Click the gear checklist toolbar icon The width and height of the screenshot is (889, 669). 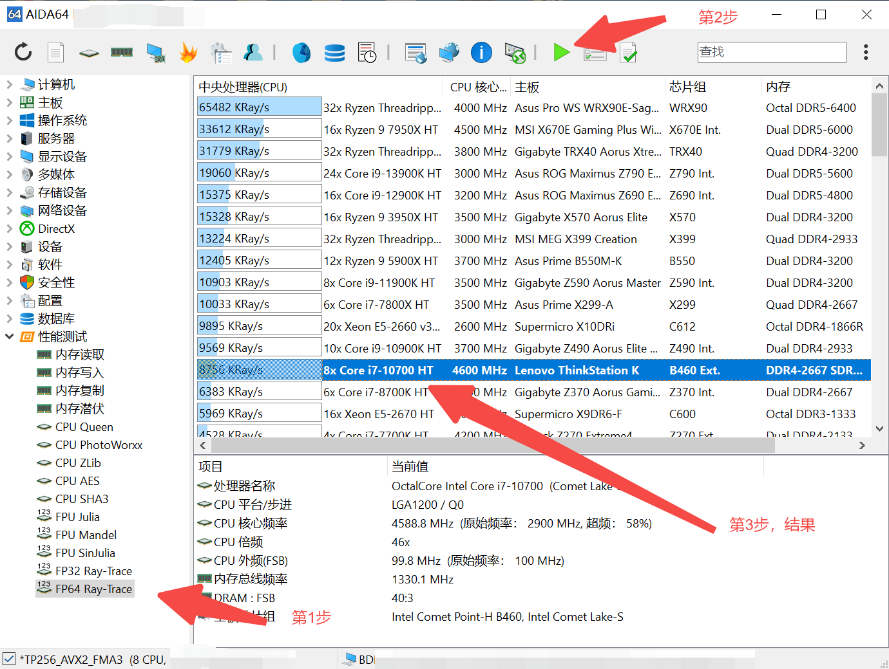221,53
